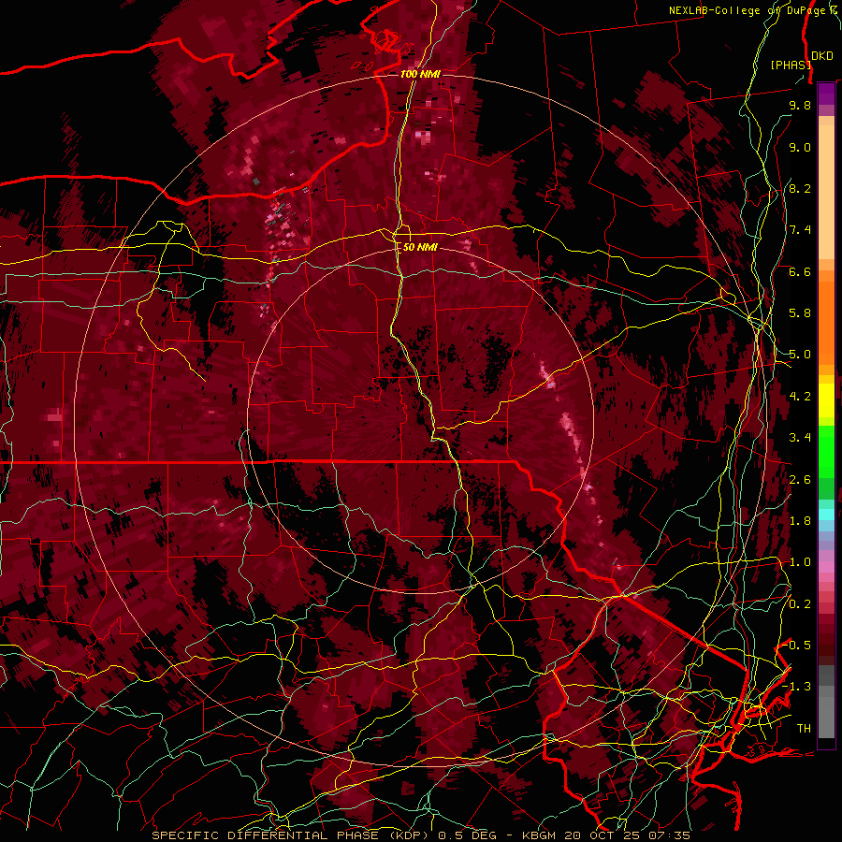This screenshot has height=842, width=842.
Task: Click the 3.4 scale value
Action: (x=800, y=438)
